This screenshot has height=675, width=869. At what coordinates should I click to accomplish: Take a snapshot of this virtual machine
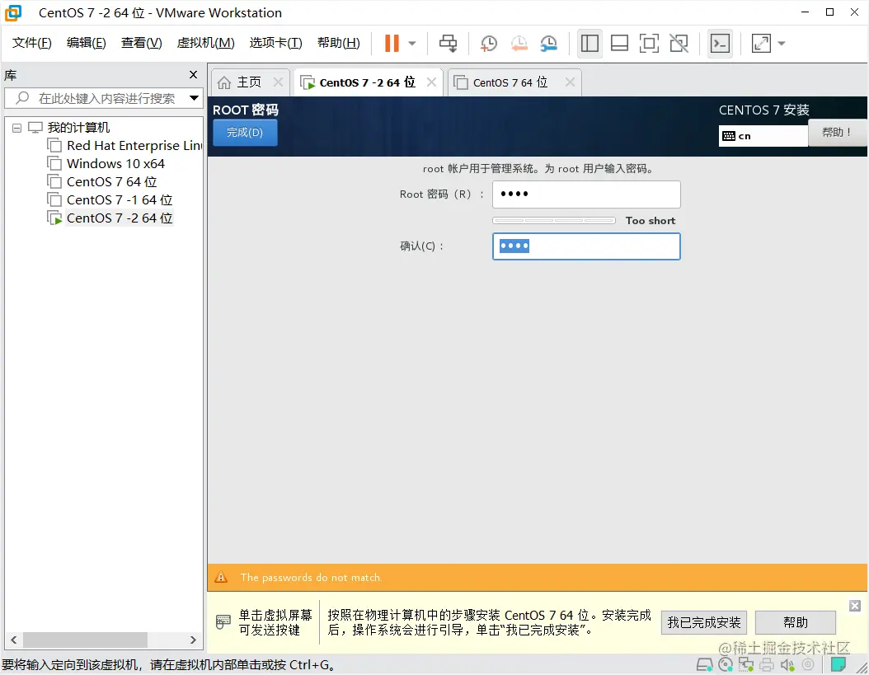(488, 43)
